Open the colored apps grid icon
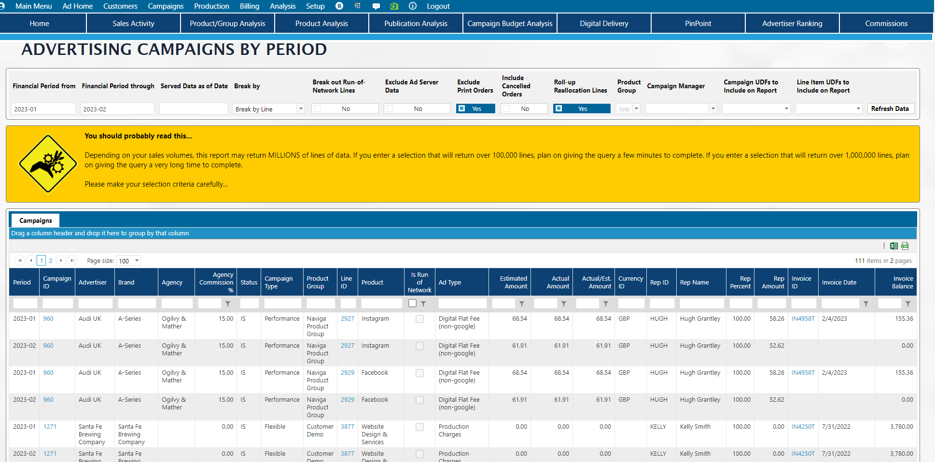The height and width of the screenshot is (462, 935). click(x=357, y=6)
